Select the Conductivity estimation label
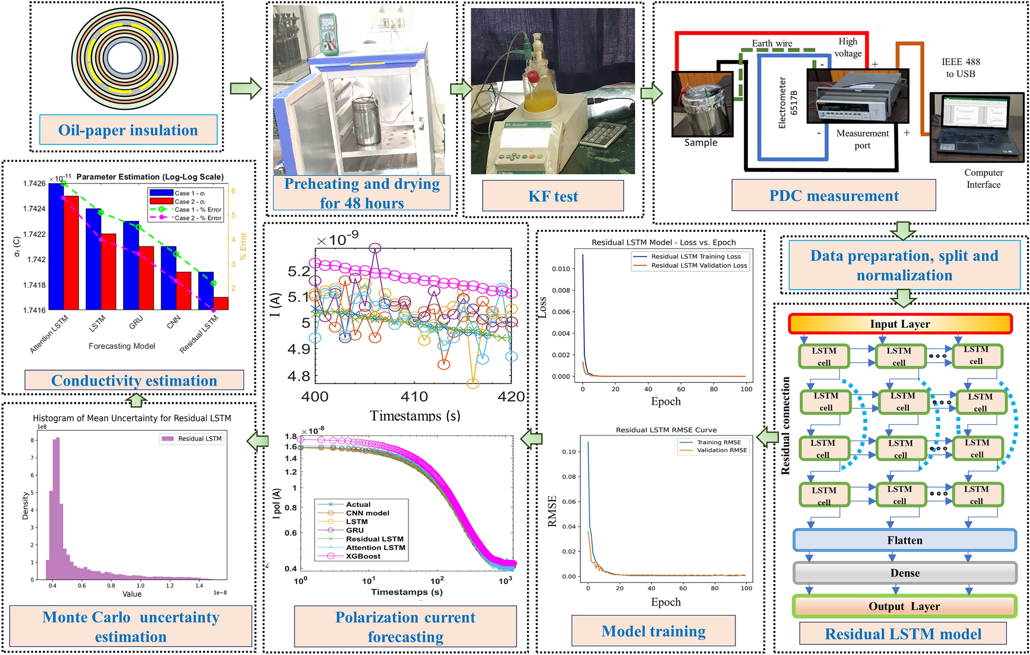1030x655 pixels. [134, 380]
